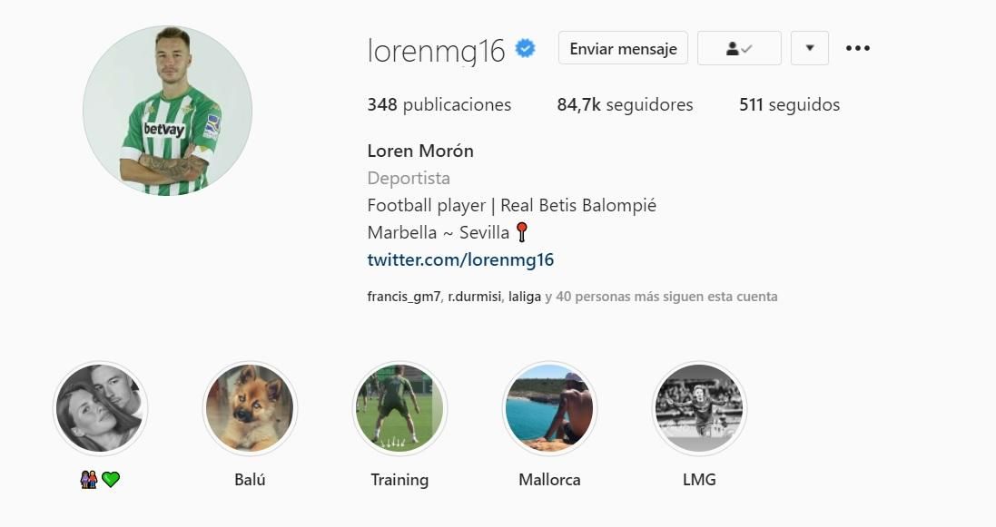Expand the suggested accounts dropdown arrow
Image resolution: width=996 pixels, height=527 pixels.
pyautogui.click(x=809, y=48)
